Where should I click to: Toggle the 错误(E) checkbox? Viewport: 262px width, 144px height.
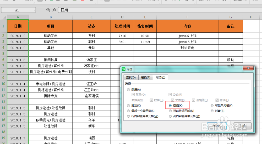pyautogui.click(x=217, y=100)
